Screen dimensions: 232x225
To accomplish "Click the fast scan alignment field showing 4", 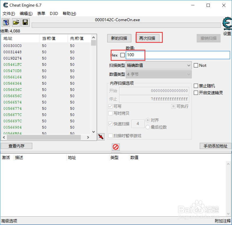I will 138,124.
